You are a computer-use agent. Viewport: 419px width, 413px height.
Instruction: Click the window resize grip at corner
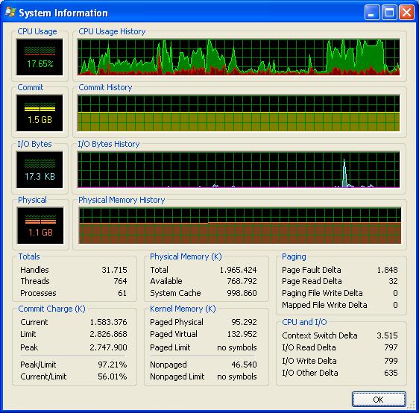[x=412, y=406]
